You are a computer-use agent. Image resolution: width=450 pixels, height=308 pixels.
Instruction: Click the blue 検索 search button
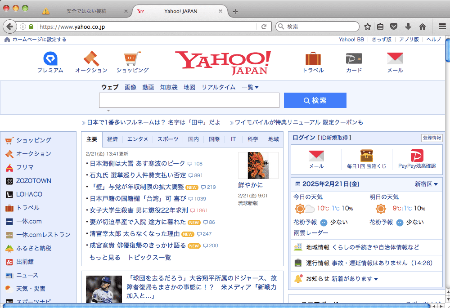[x=315, y=100]
